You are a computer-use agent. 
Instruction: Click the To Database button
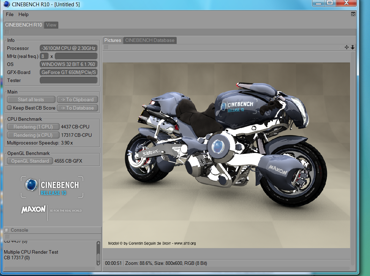pyautogui.click(x=77, y=108)
